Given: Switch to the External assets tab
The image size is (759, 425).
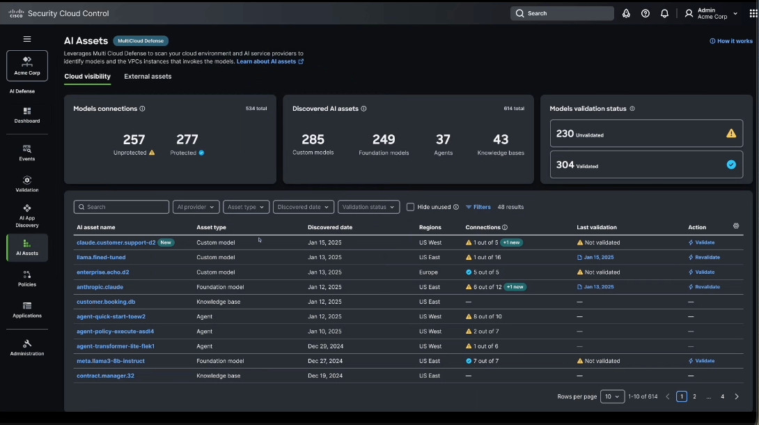Looking at the screenshot, I should pyautogui.click(x=148, y=77).
